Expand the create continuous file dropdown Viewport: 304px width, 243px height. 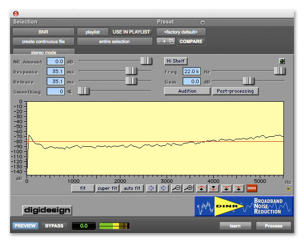click(44, 42)
